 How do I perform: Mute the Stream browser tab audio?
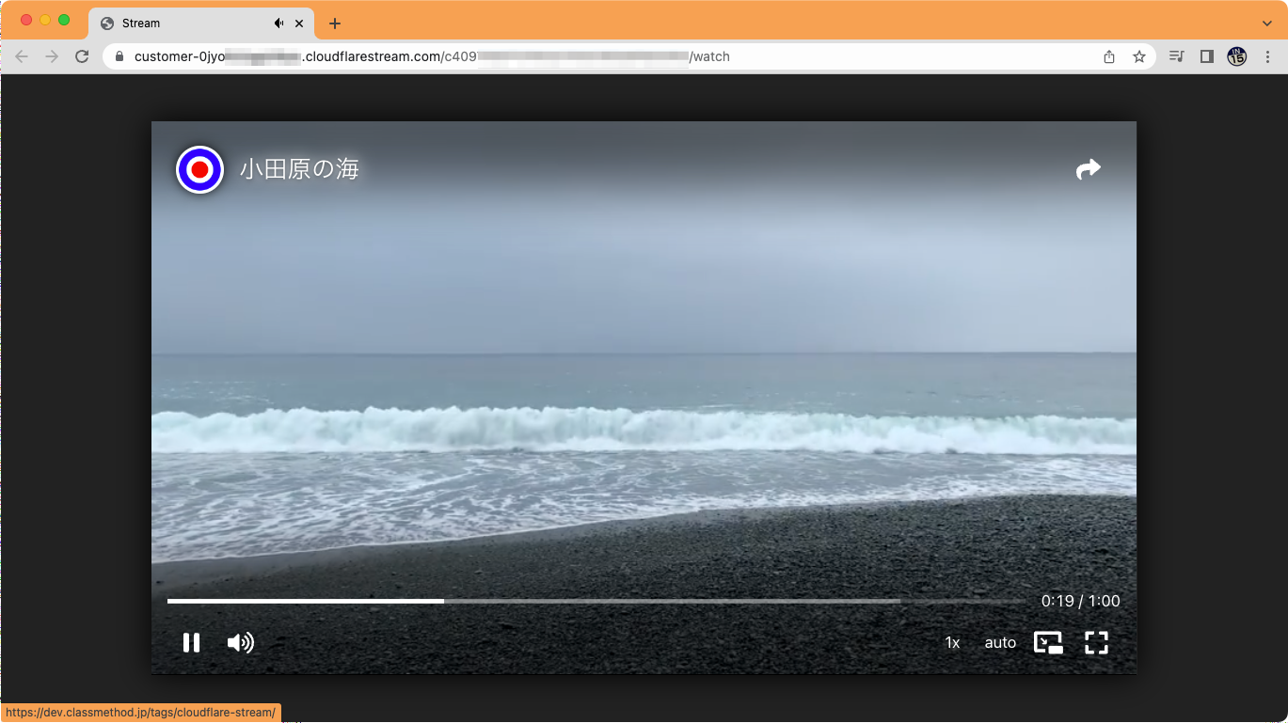[278, 23]
